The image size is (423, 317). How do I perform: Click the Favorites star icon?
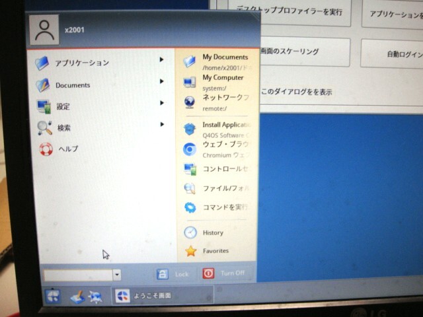point(191,251)
